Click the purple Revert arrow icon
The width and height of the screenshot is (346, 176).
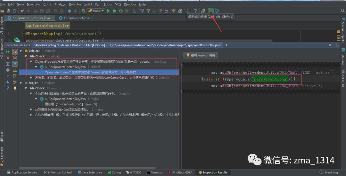(167, 11)
